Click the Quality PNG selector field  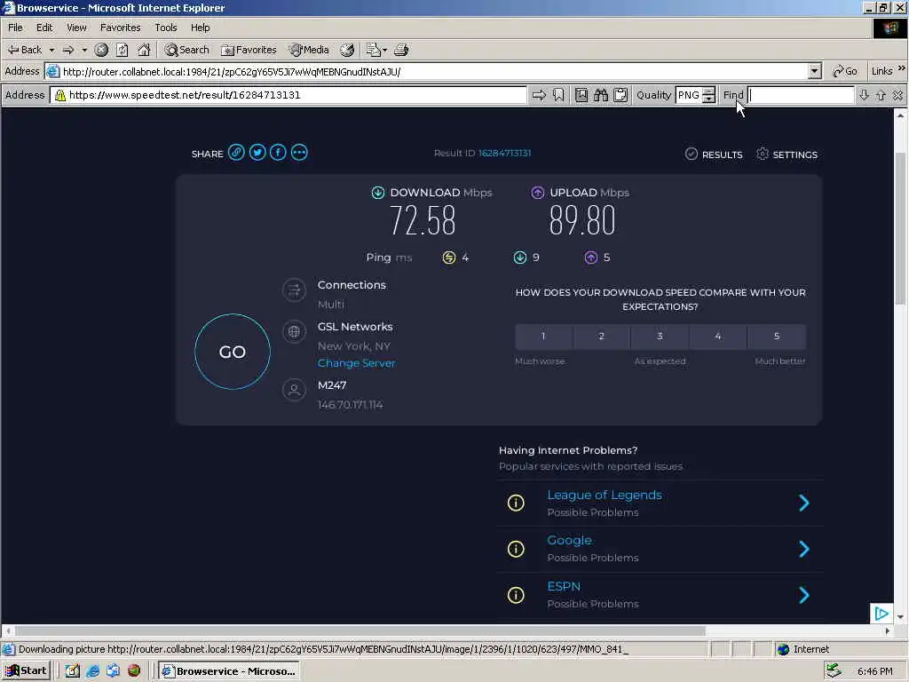tap(689, 95)
